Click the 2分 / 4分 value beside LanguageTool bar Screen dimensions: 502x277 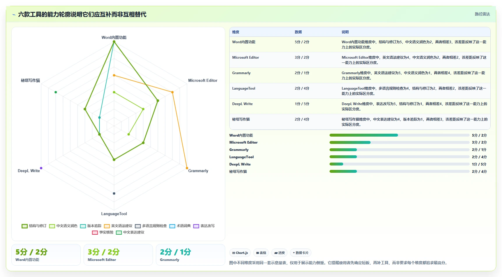pyautogui.click(x=479, y=157)
